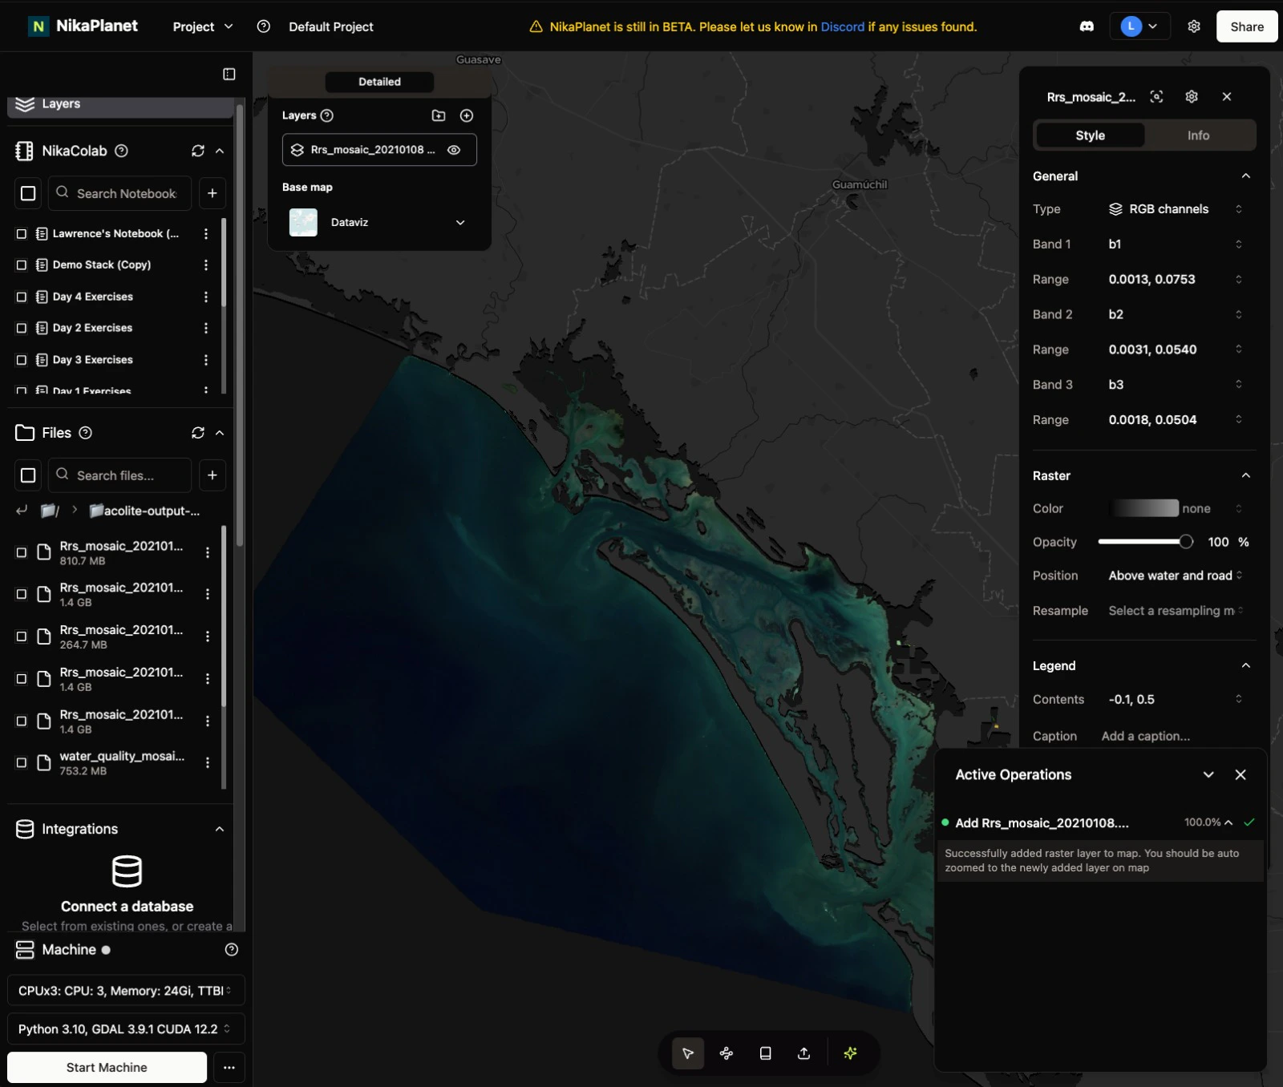
Task: Click the export upload tool
Action: (803, 1053)
